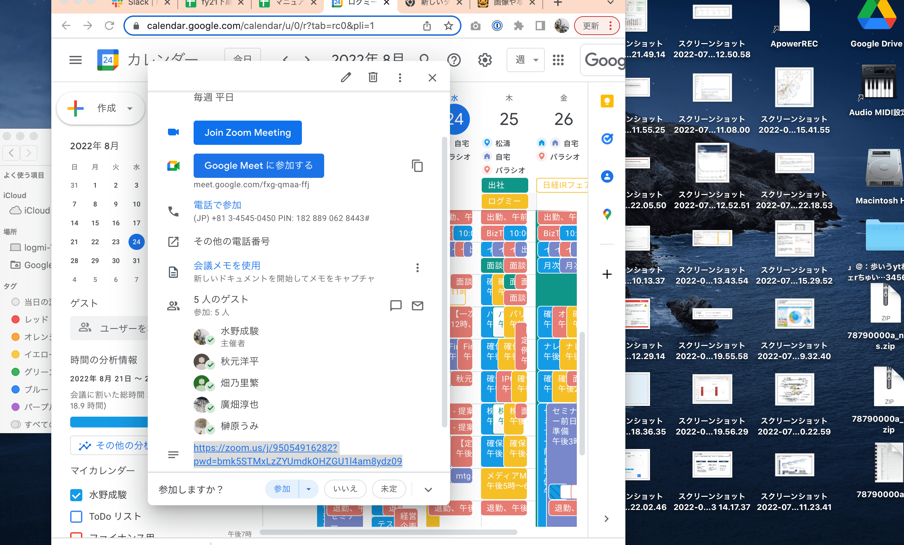Switch to the fy21 spreadsheet tab

[215, 3]
